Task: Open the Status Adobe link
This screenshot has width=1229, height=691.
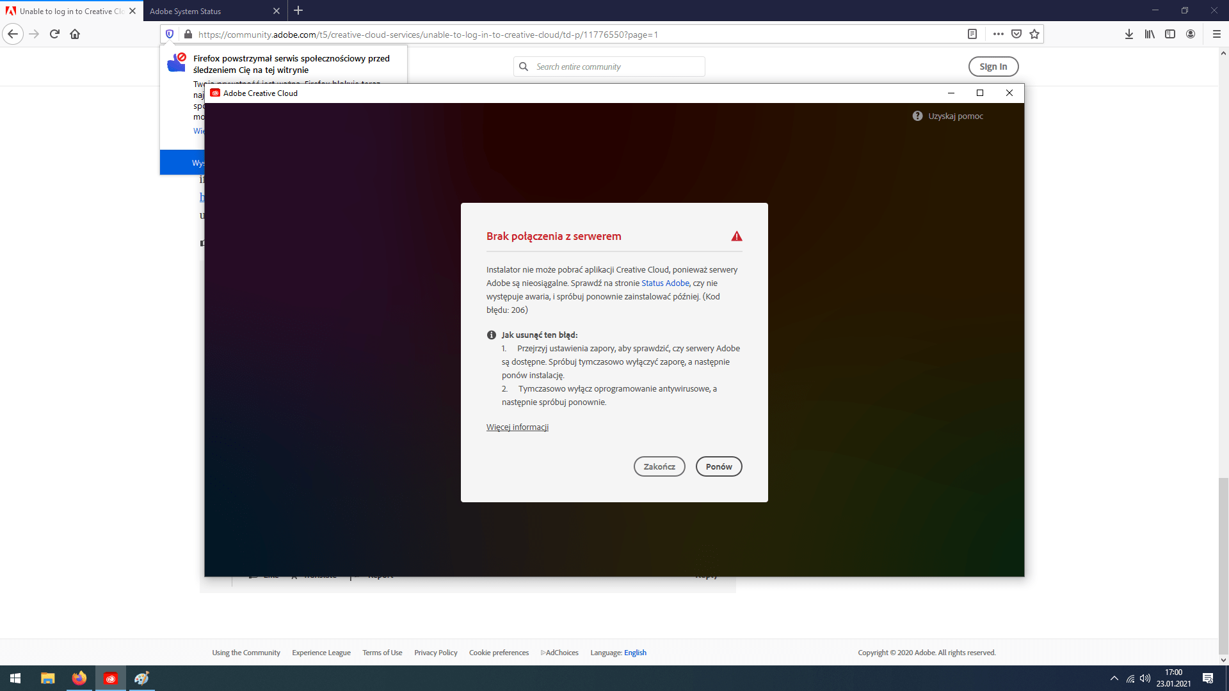Action: click(665, 283)
